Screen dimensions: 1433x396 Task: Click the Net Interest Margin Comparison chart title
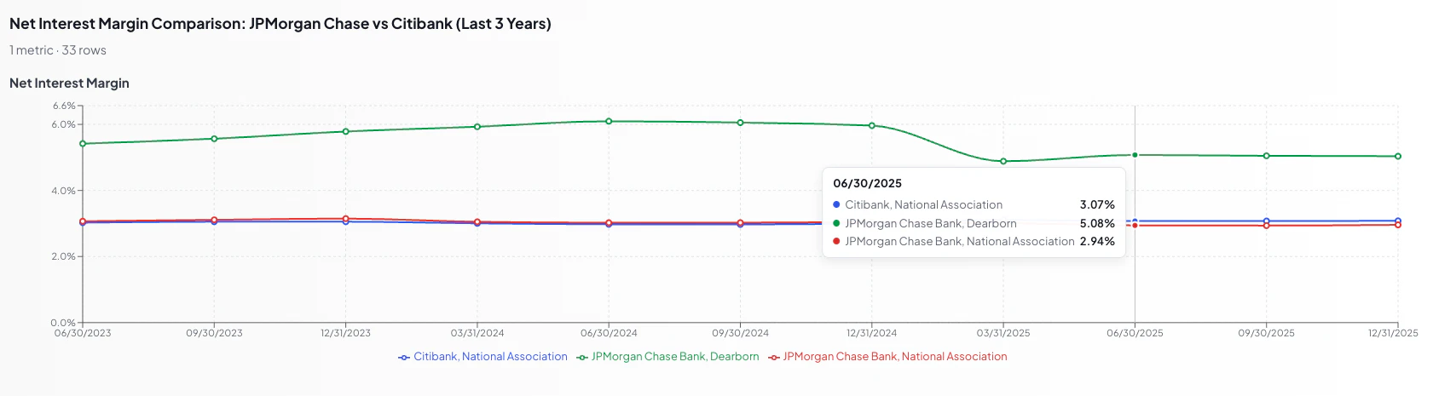click(x=280, y=24)
